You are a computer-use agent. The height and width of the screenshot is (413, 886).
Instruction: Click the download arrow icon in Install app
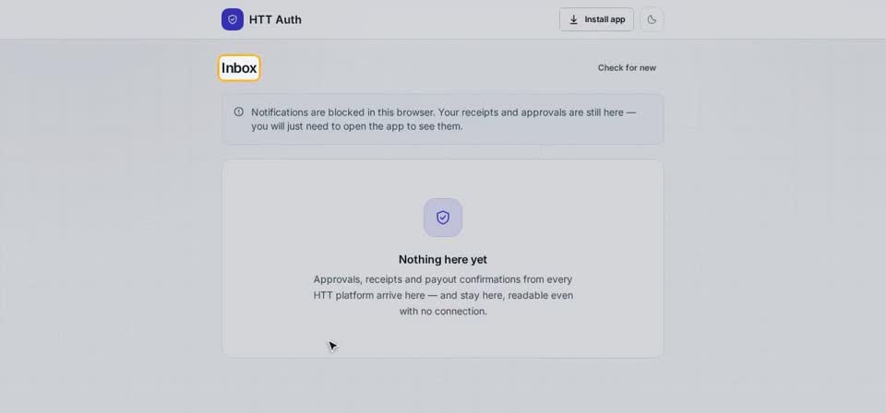(x=573, y=19)
